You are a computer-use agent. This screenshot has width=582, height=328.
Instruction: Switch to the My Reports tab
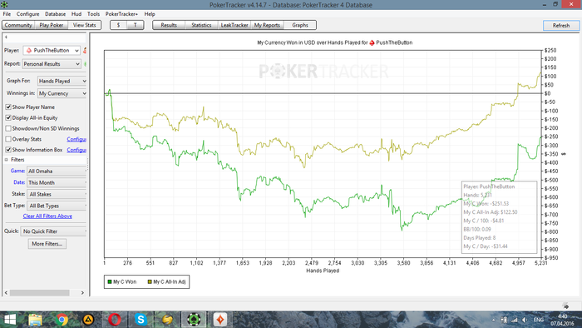(267, 25)
